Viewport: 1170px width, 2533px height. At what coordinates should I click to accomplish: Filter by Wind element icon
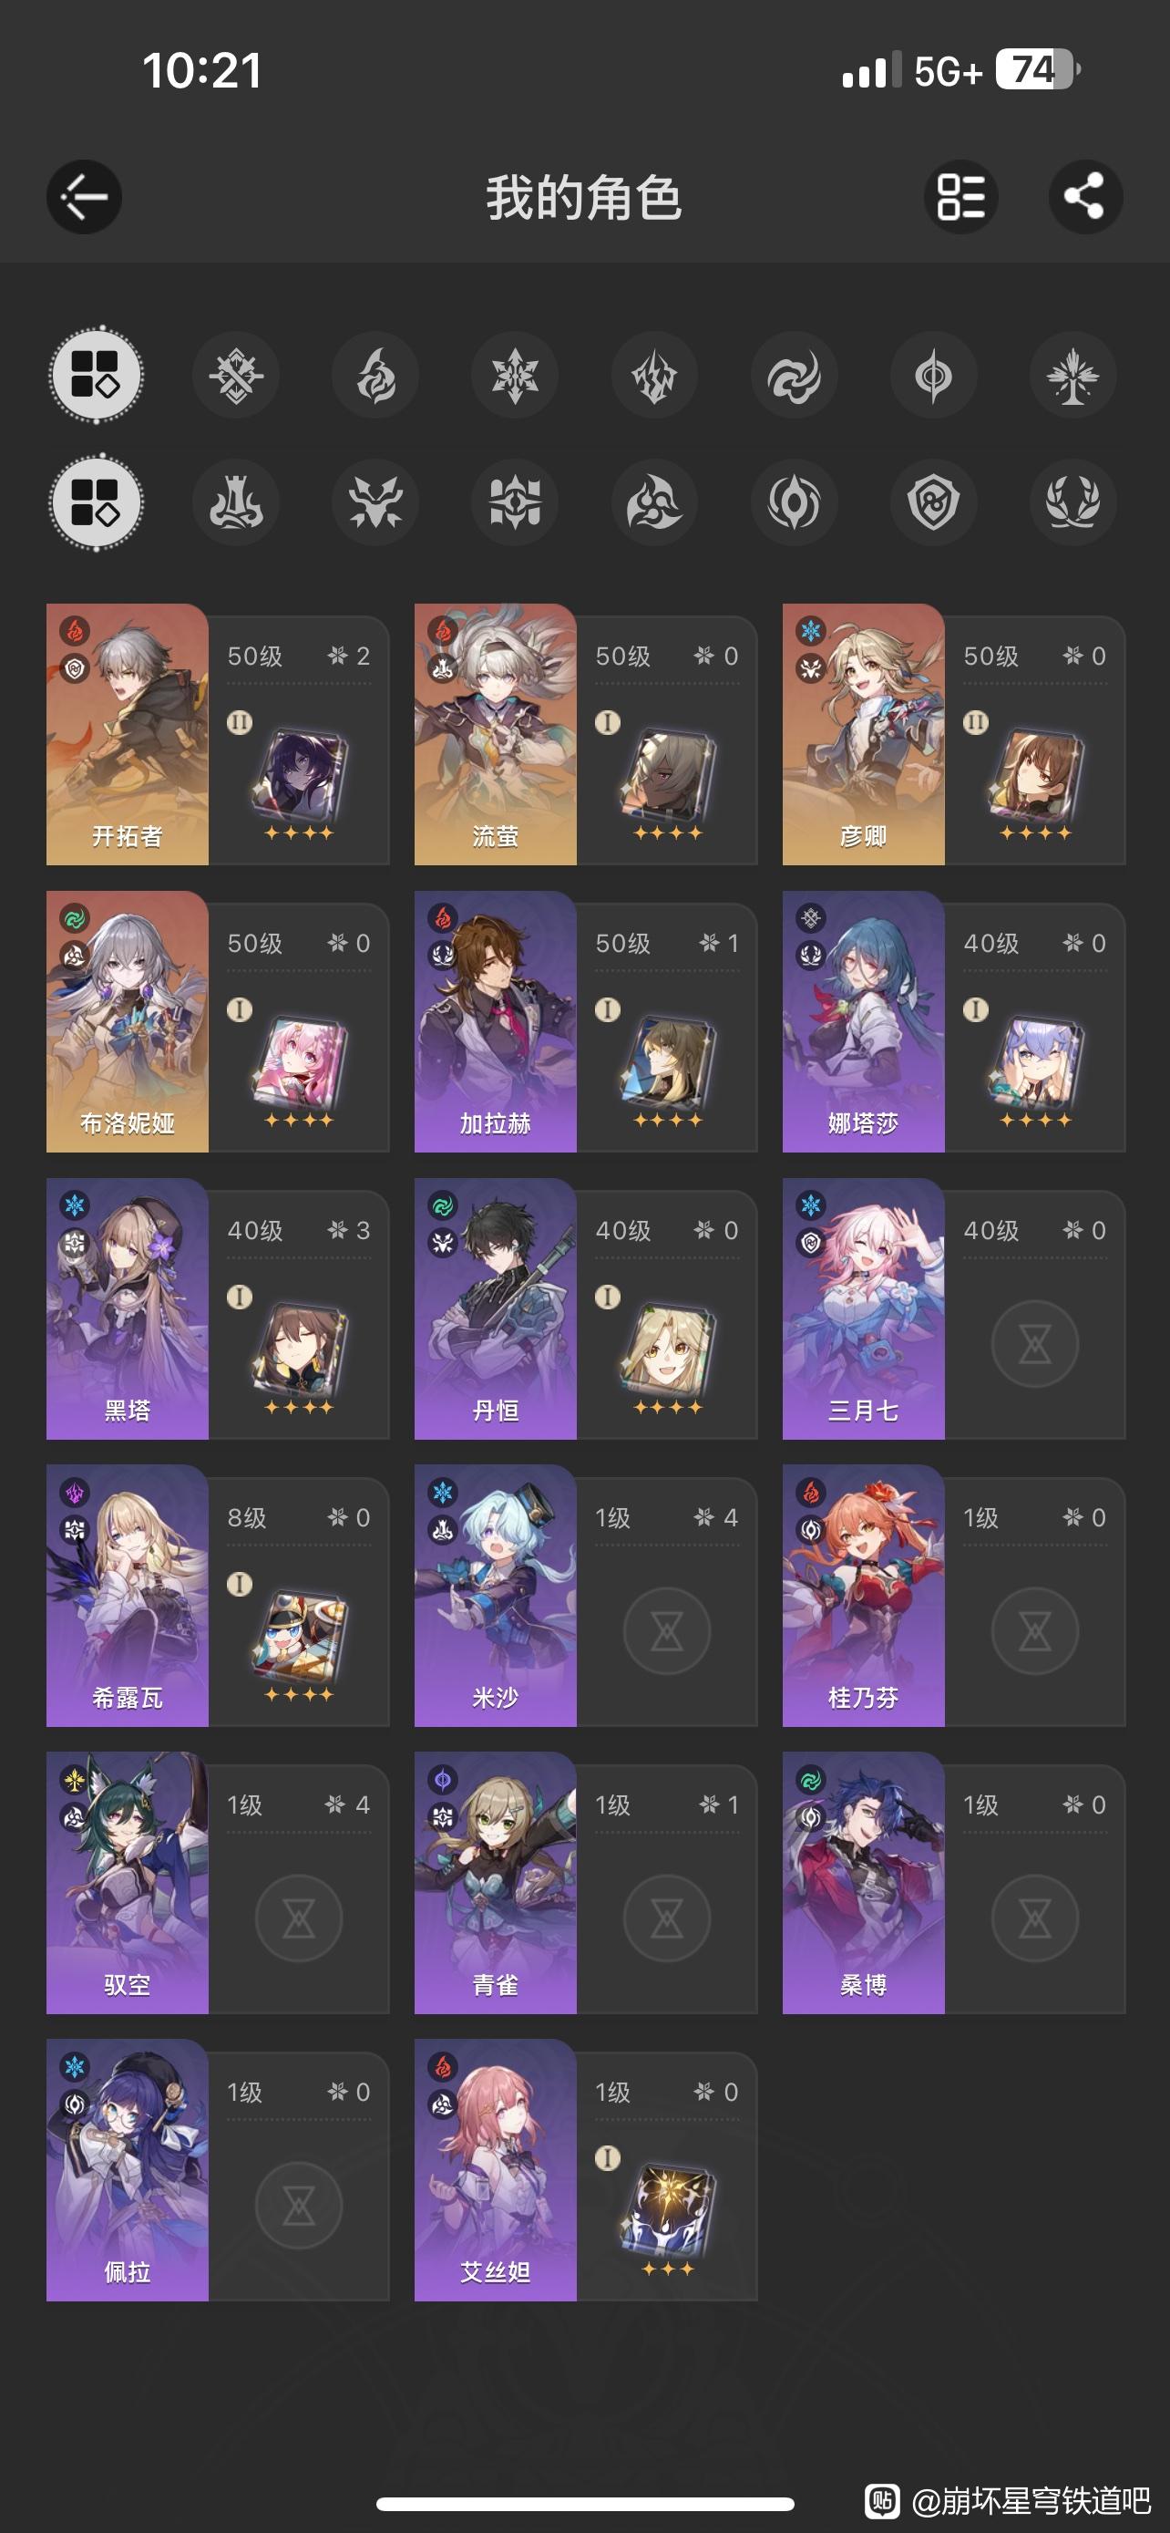(794, 376)
